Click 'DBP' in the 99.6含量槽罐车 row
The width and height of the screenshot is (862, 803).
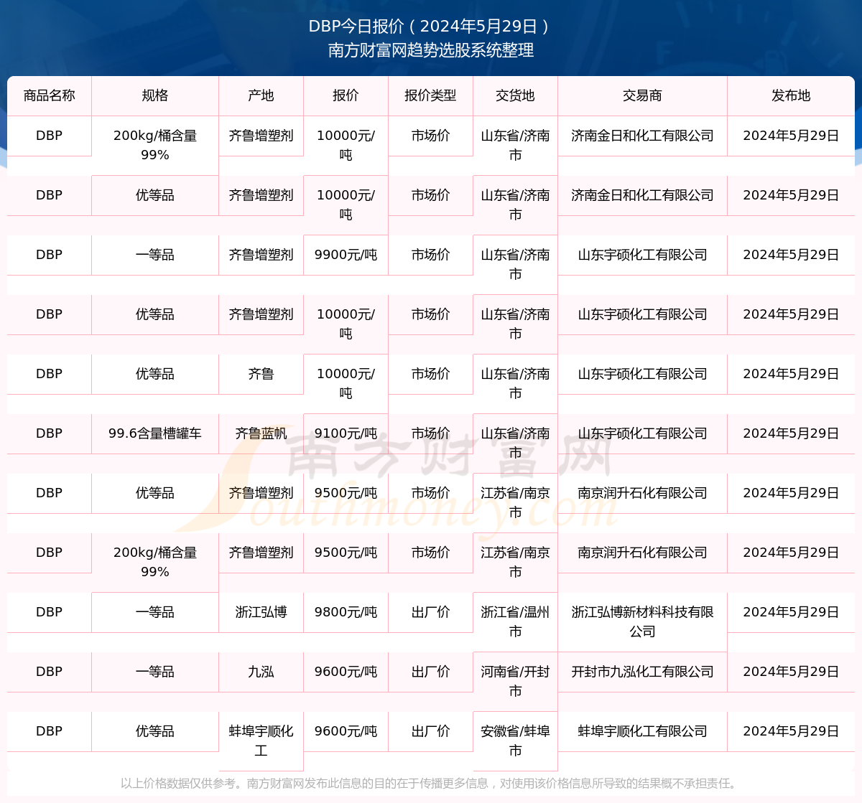50,433
